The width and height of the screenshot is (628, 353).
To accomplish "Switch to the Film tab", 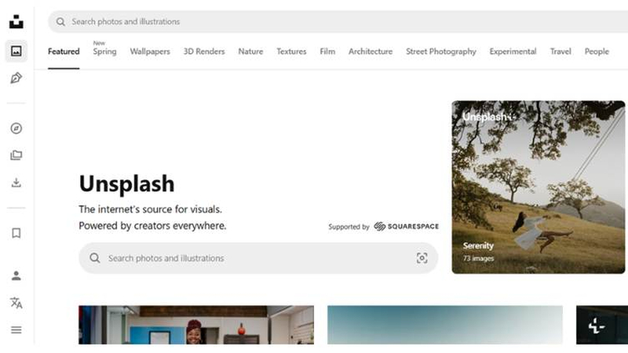I will coord(327,51).
